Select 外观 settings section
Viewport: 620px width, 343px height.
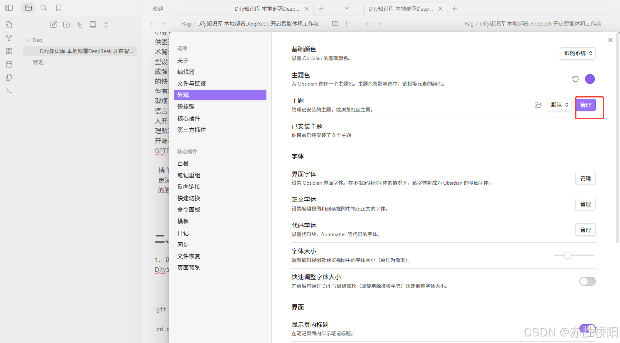pos(220,95)
